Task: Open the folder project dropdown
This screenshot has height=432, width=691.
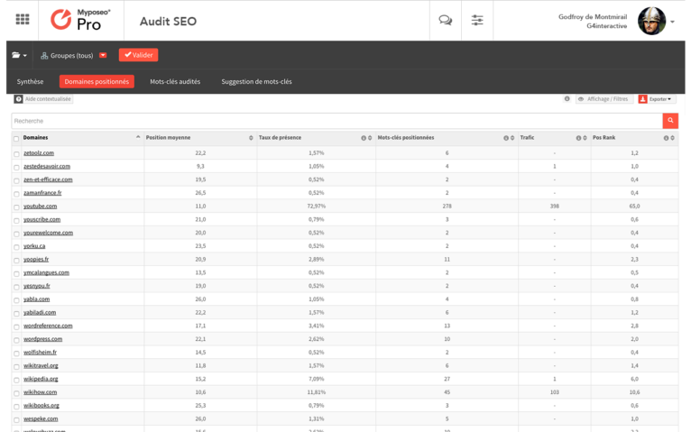Action: coord(19,55)
